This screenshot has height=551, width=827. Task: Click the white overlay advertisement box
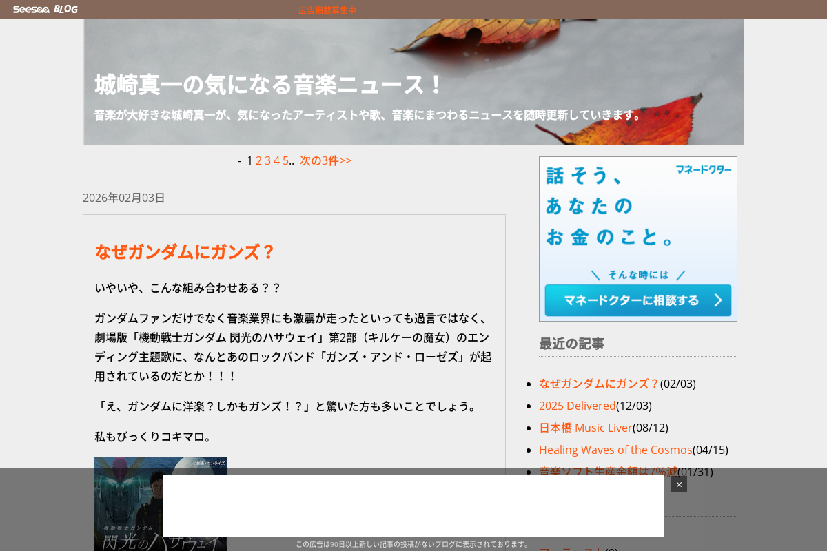tap(413, 506)
